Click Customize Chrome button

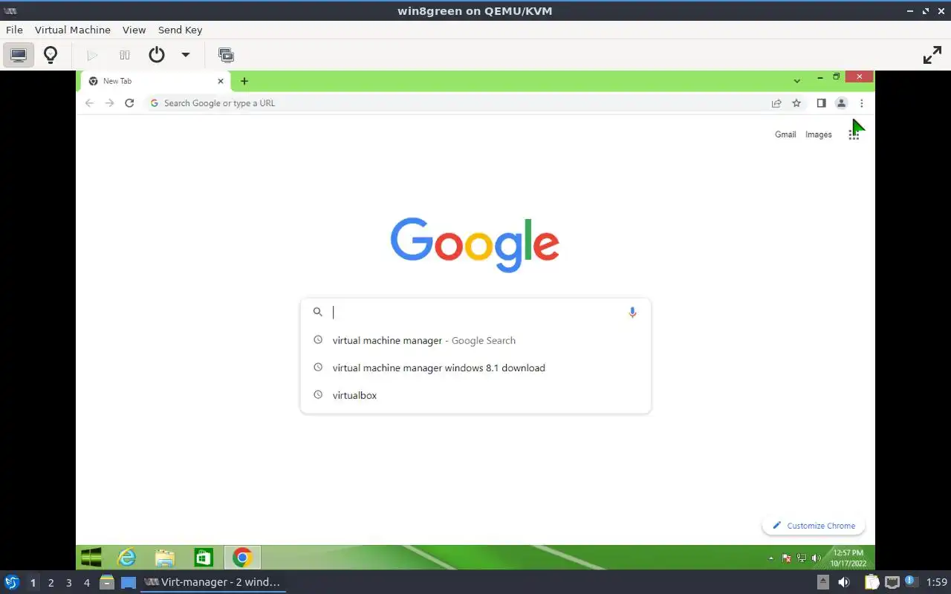pyautogui.click(x=814, y=526)
